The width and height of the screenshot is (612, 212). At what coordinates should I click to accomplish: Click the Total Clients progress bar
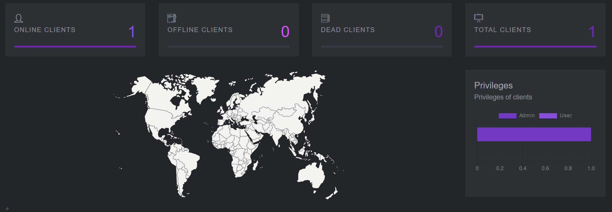point(535,47)
